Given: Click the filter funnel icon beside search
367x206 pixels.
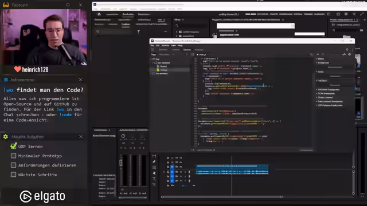Looking at the screenshot, I should (139, 31).
